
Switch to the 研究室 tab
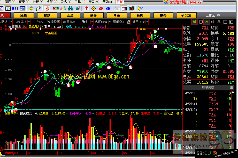coord(187,15)
